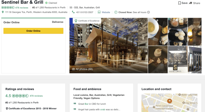205x112 pixels.
Task: Click the Save button text
Action: click(x=184, y=3)
